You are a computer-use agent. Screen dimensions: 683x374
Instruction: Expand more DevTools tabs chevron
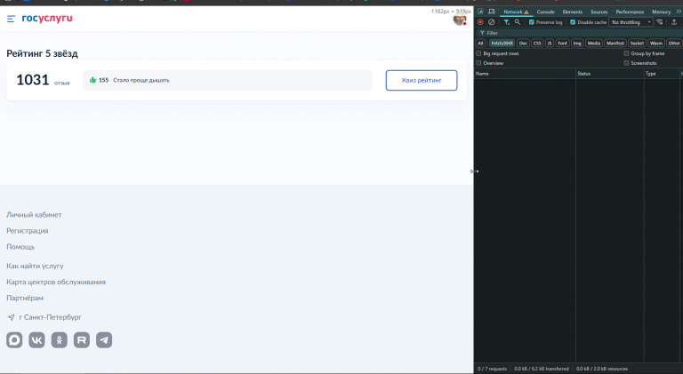coord(679,12)
